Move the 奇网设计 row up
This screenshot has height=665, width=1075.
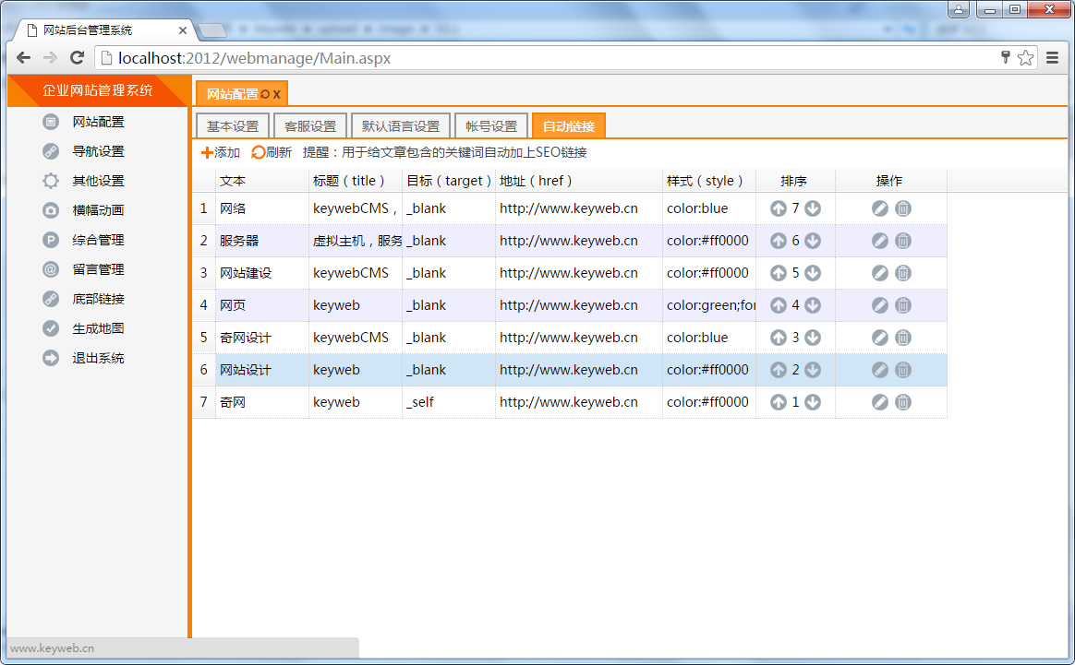pos(779,338)
